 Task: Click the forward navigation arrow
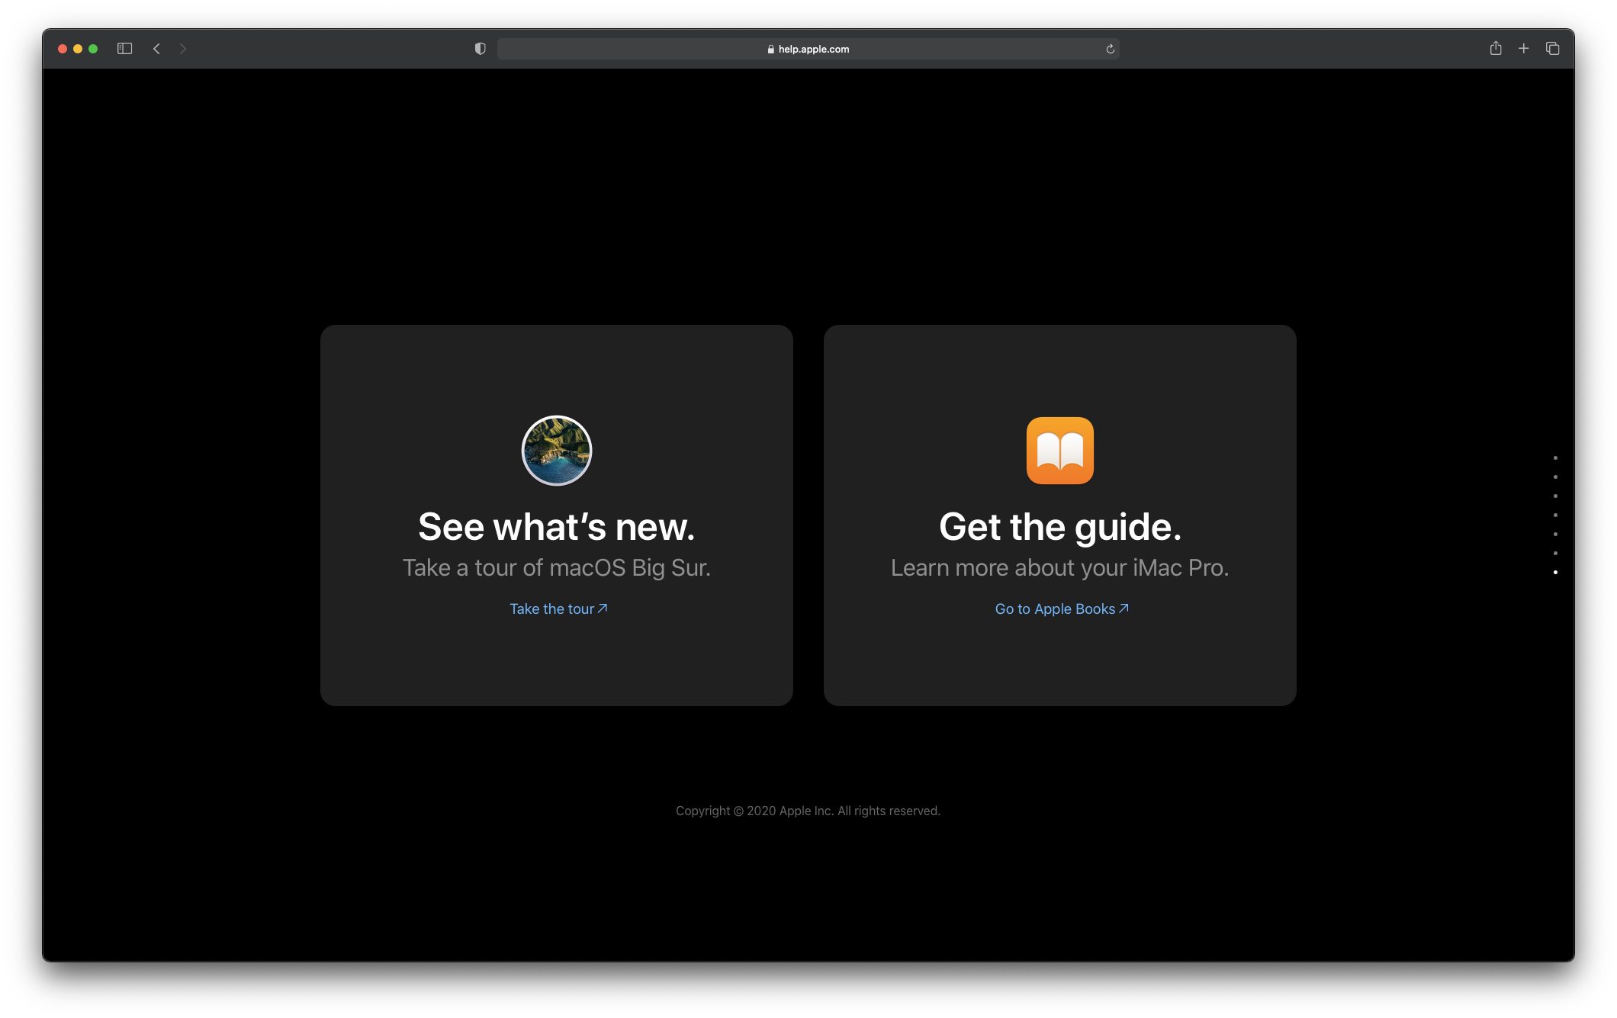pyautogui.click(x=183, y=49)
